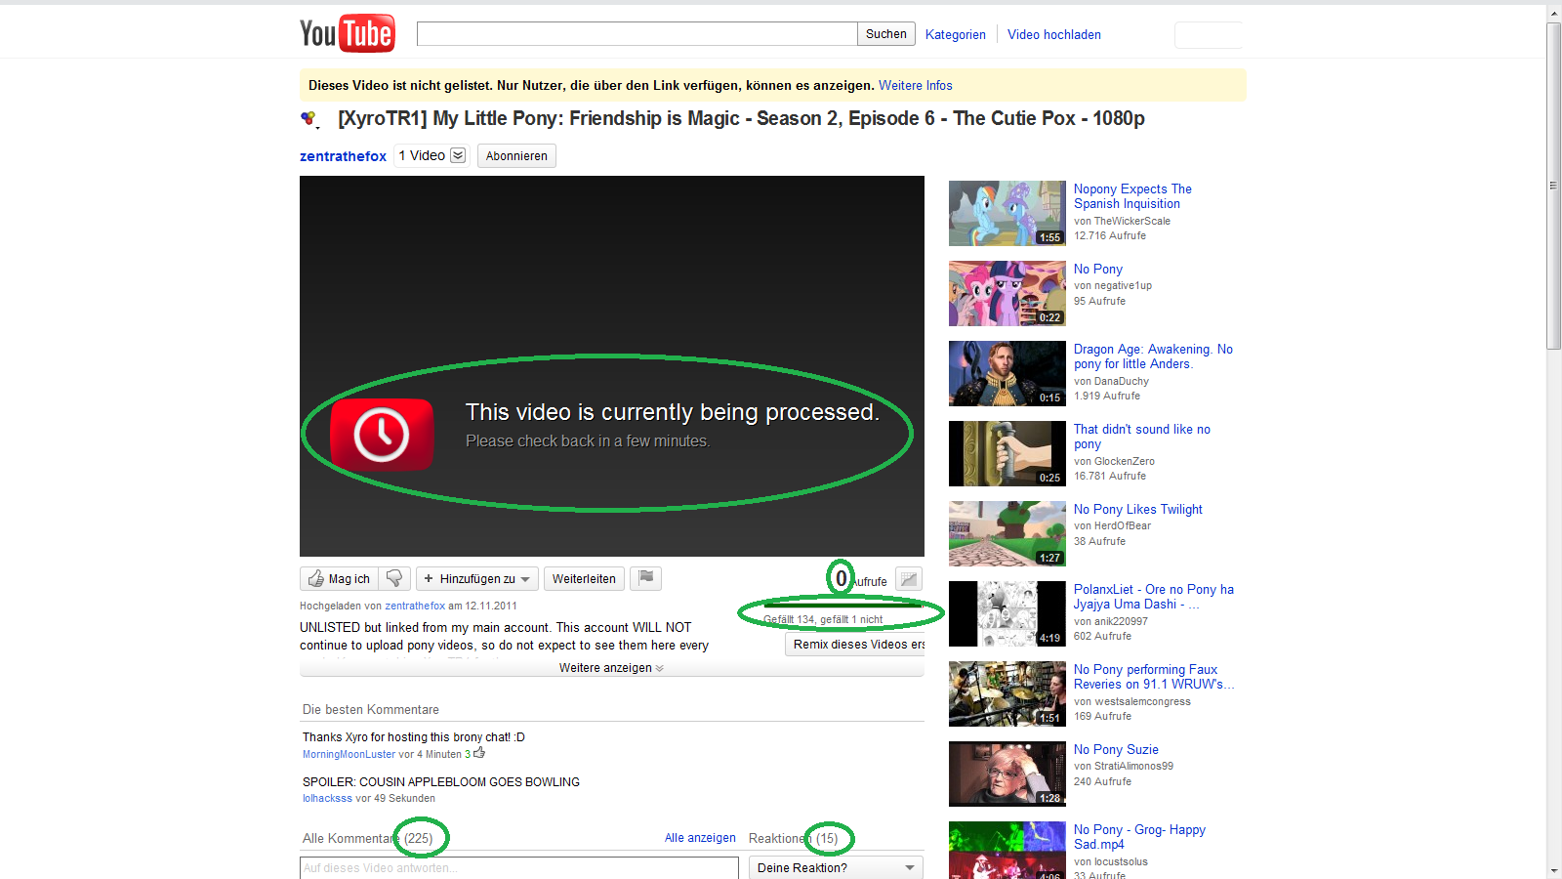Image resolution: width=1562 pixels, height=879 pixels.
Task: Open the 1 Video dropdown
Action: pos(432,156)
